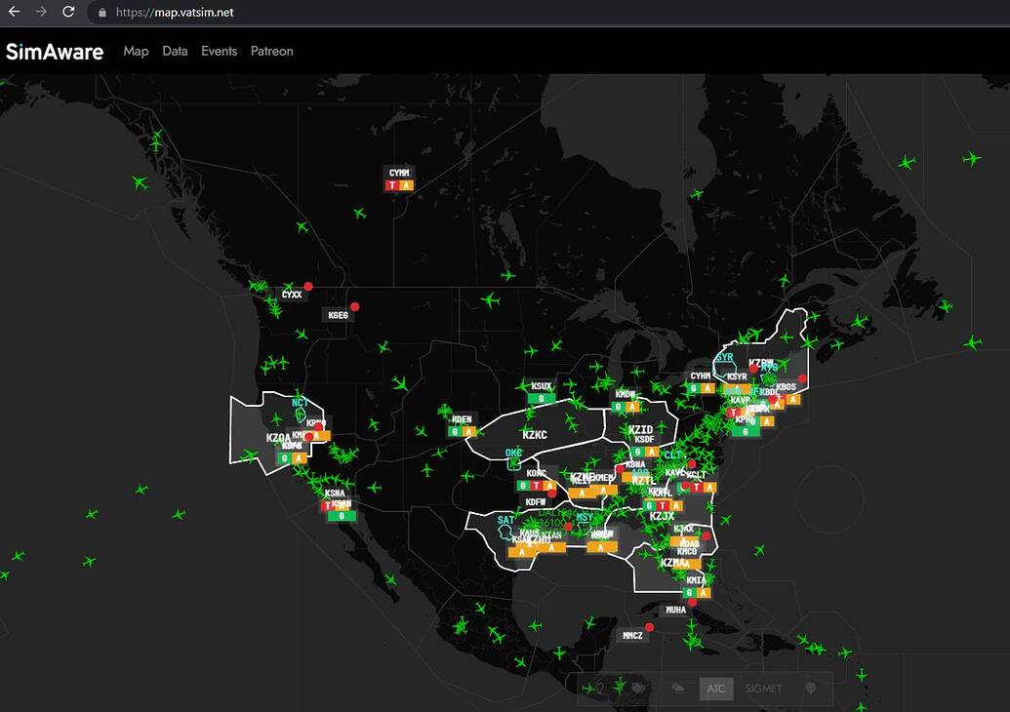Screen dimensions: 1010x712
Task: Toggle the clouds weather layer in bottom bar
Action: [x=678, y=688]
